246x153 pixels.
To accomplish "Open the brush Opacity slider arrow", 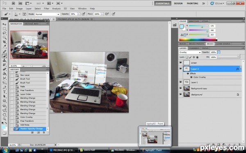I will 79,14.
